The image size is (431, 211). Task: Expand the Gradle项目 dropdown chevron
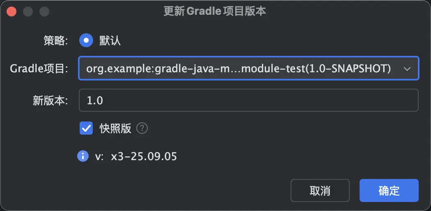pos(407,69)
